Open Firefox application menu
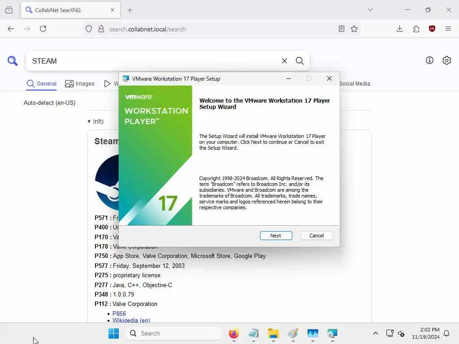 click(448, 29)
